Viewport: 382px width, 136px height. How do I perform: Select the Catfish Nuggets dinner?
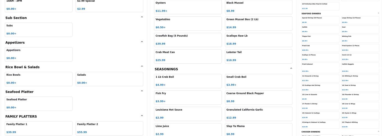360,68
